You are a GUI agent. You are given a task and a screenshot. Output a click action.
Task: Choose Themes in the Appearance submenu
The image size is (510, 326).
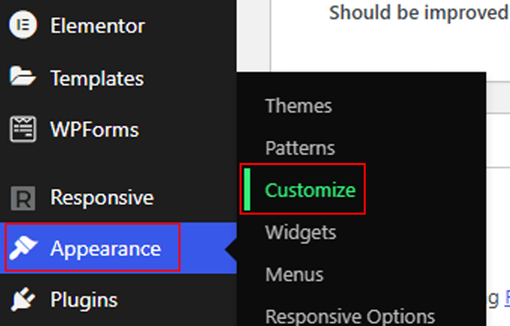coord(299,106)
